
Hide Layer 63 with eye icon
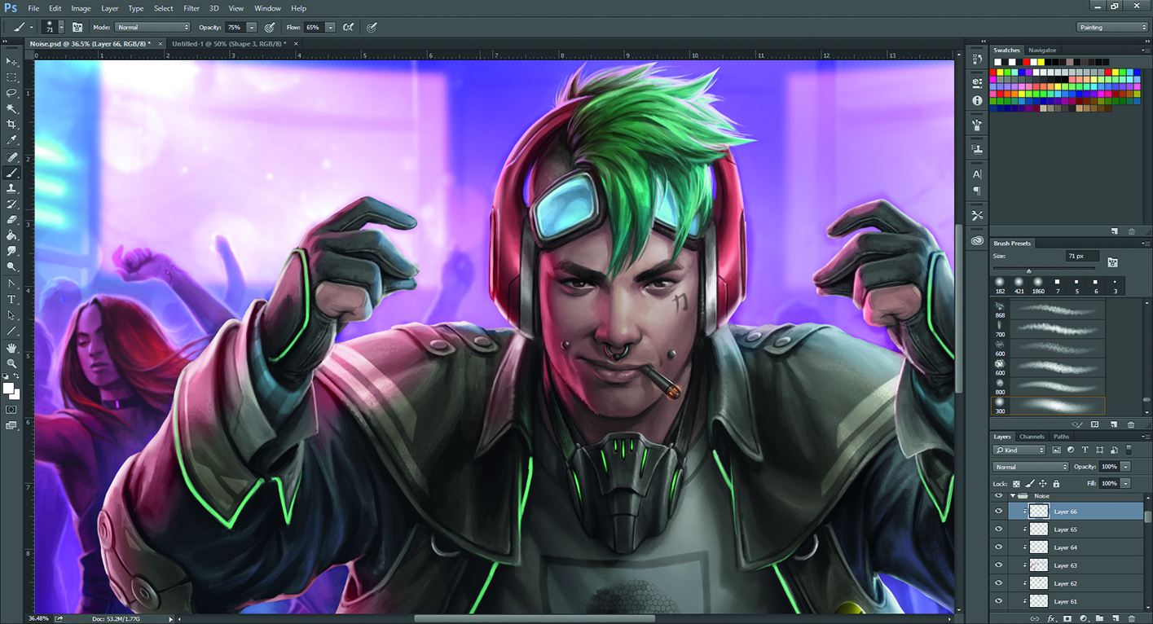pos(998,565)
